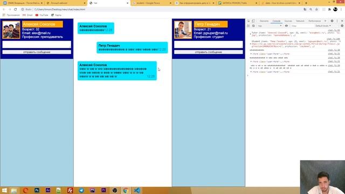This screenshot has width=345, height=194.
Task: Click the zoom magnifier icon in address bar
Action: pos(310,10)
